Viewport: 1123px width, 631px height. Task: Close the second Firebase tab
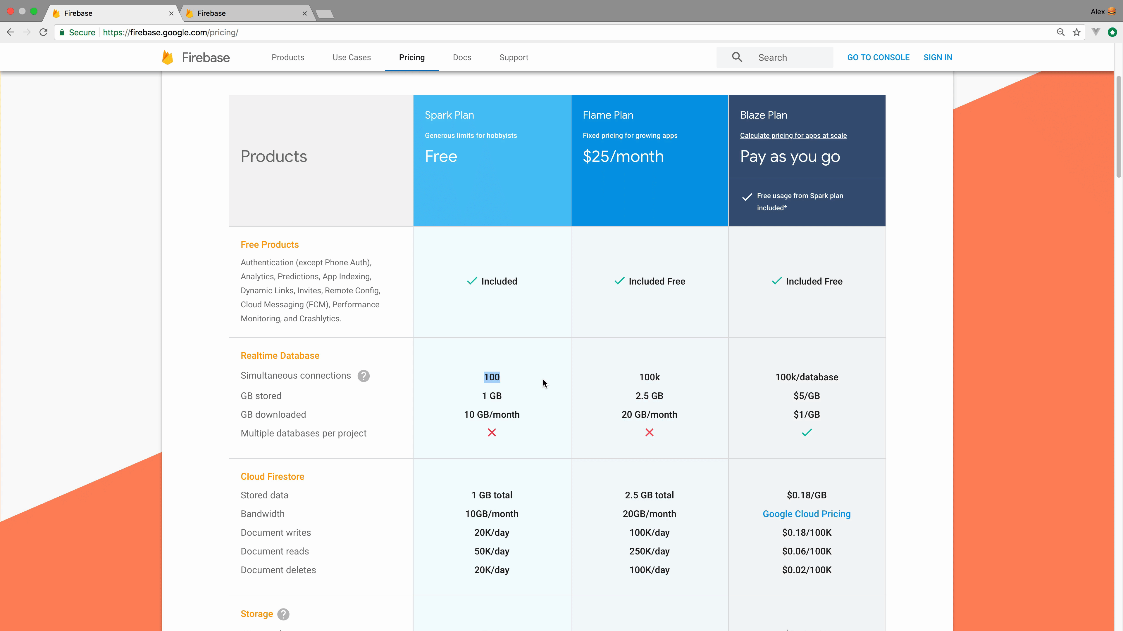[305, 13]
